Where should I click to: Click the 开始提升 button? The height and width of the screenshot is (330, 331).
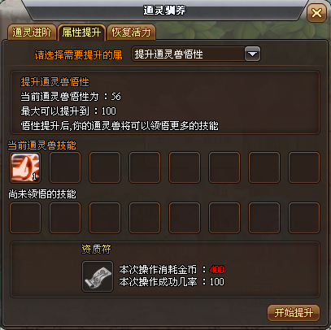(x=294, y=313)
